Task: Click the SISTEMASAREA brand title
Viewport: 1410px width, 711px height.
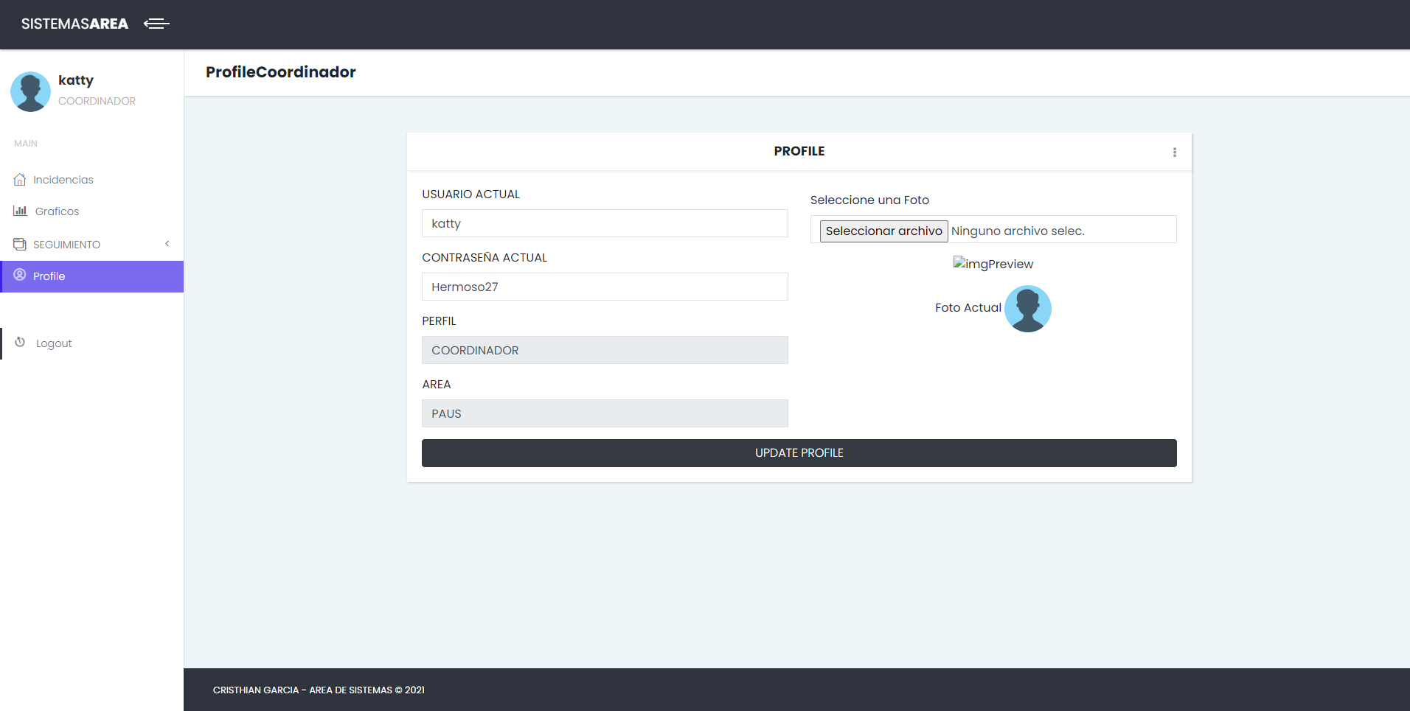Action: [x=74, y=24]
